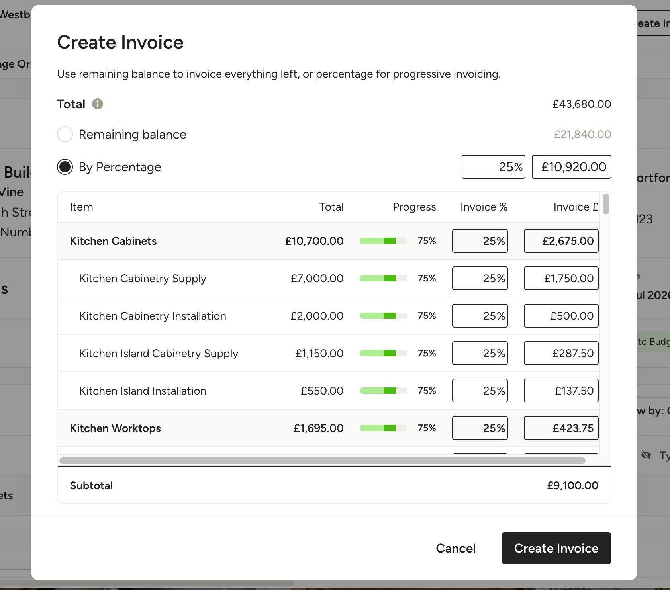Edit Kitchen Cabinetry Supply invoice percent

[480, 278]
